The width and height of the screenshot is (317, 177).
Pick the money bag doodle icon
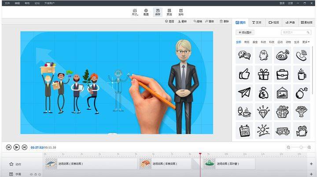pyautogui.click(x=263, y=93)
